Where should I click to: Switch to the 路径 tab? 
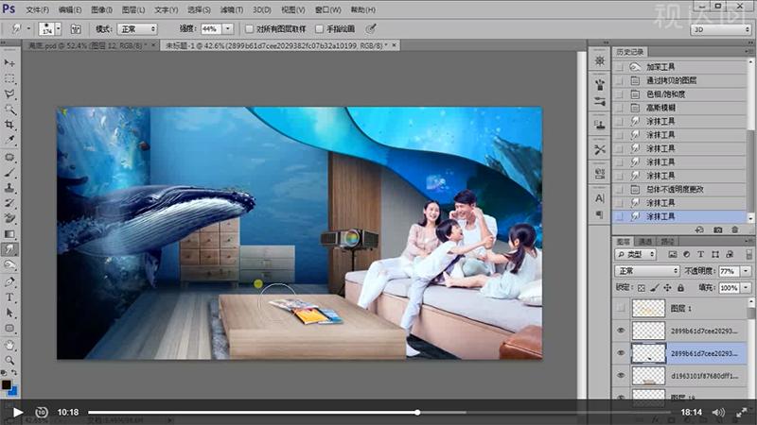[667, 242]
